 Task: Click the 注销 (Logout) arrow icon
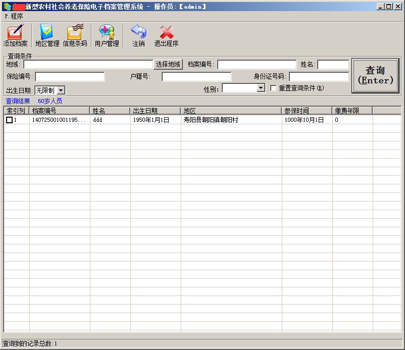138,32
